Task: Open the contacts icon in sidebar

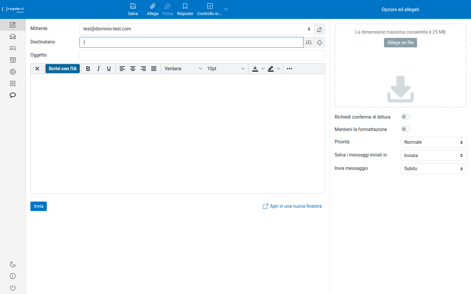Action: point(13,48)
